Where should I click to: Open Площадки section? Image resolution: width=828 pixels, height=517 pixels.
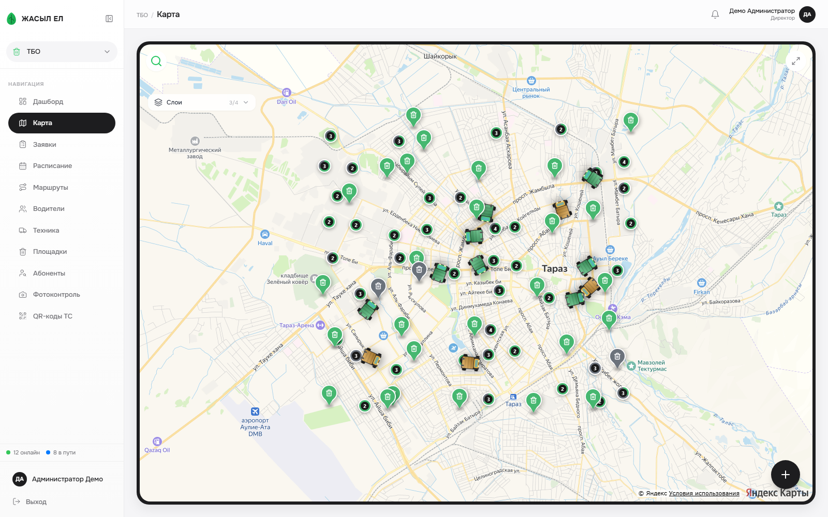(62, 252)
